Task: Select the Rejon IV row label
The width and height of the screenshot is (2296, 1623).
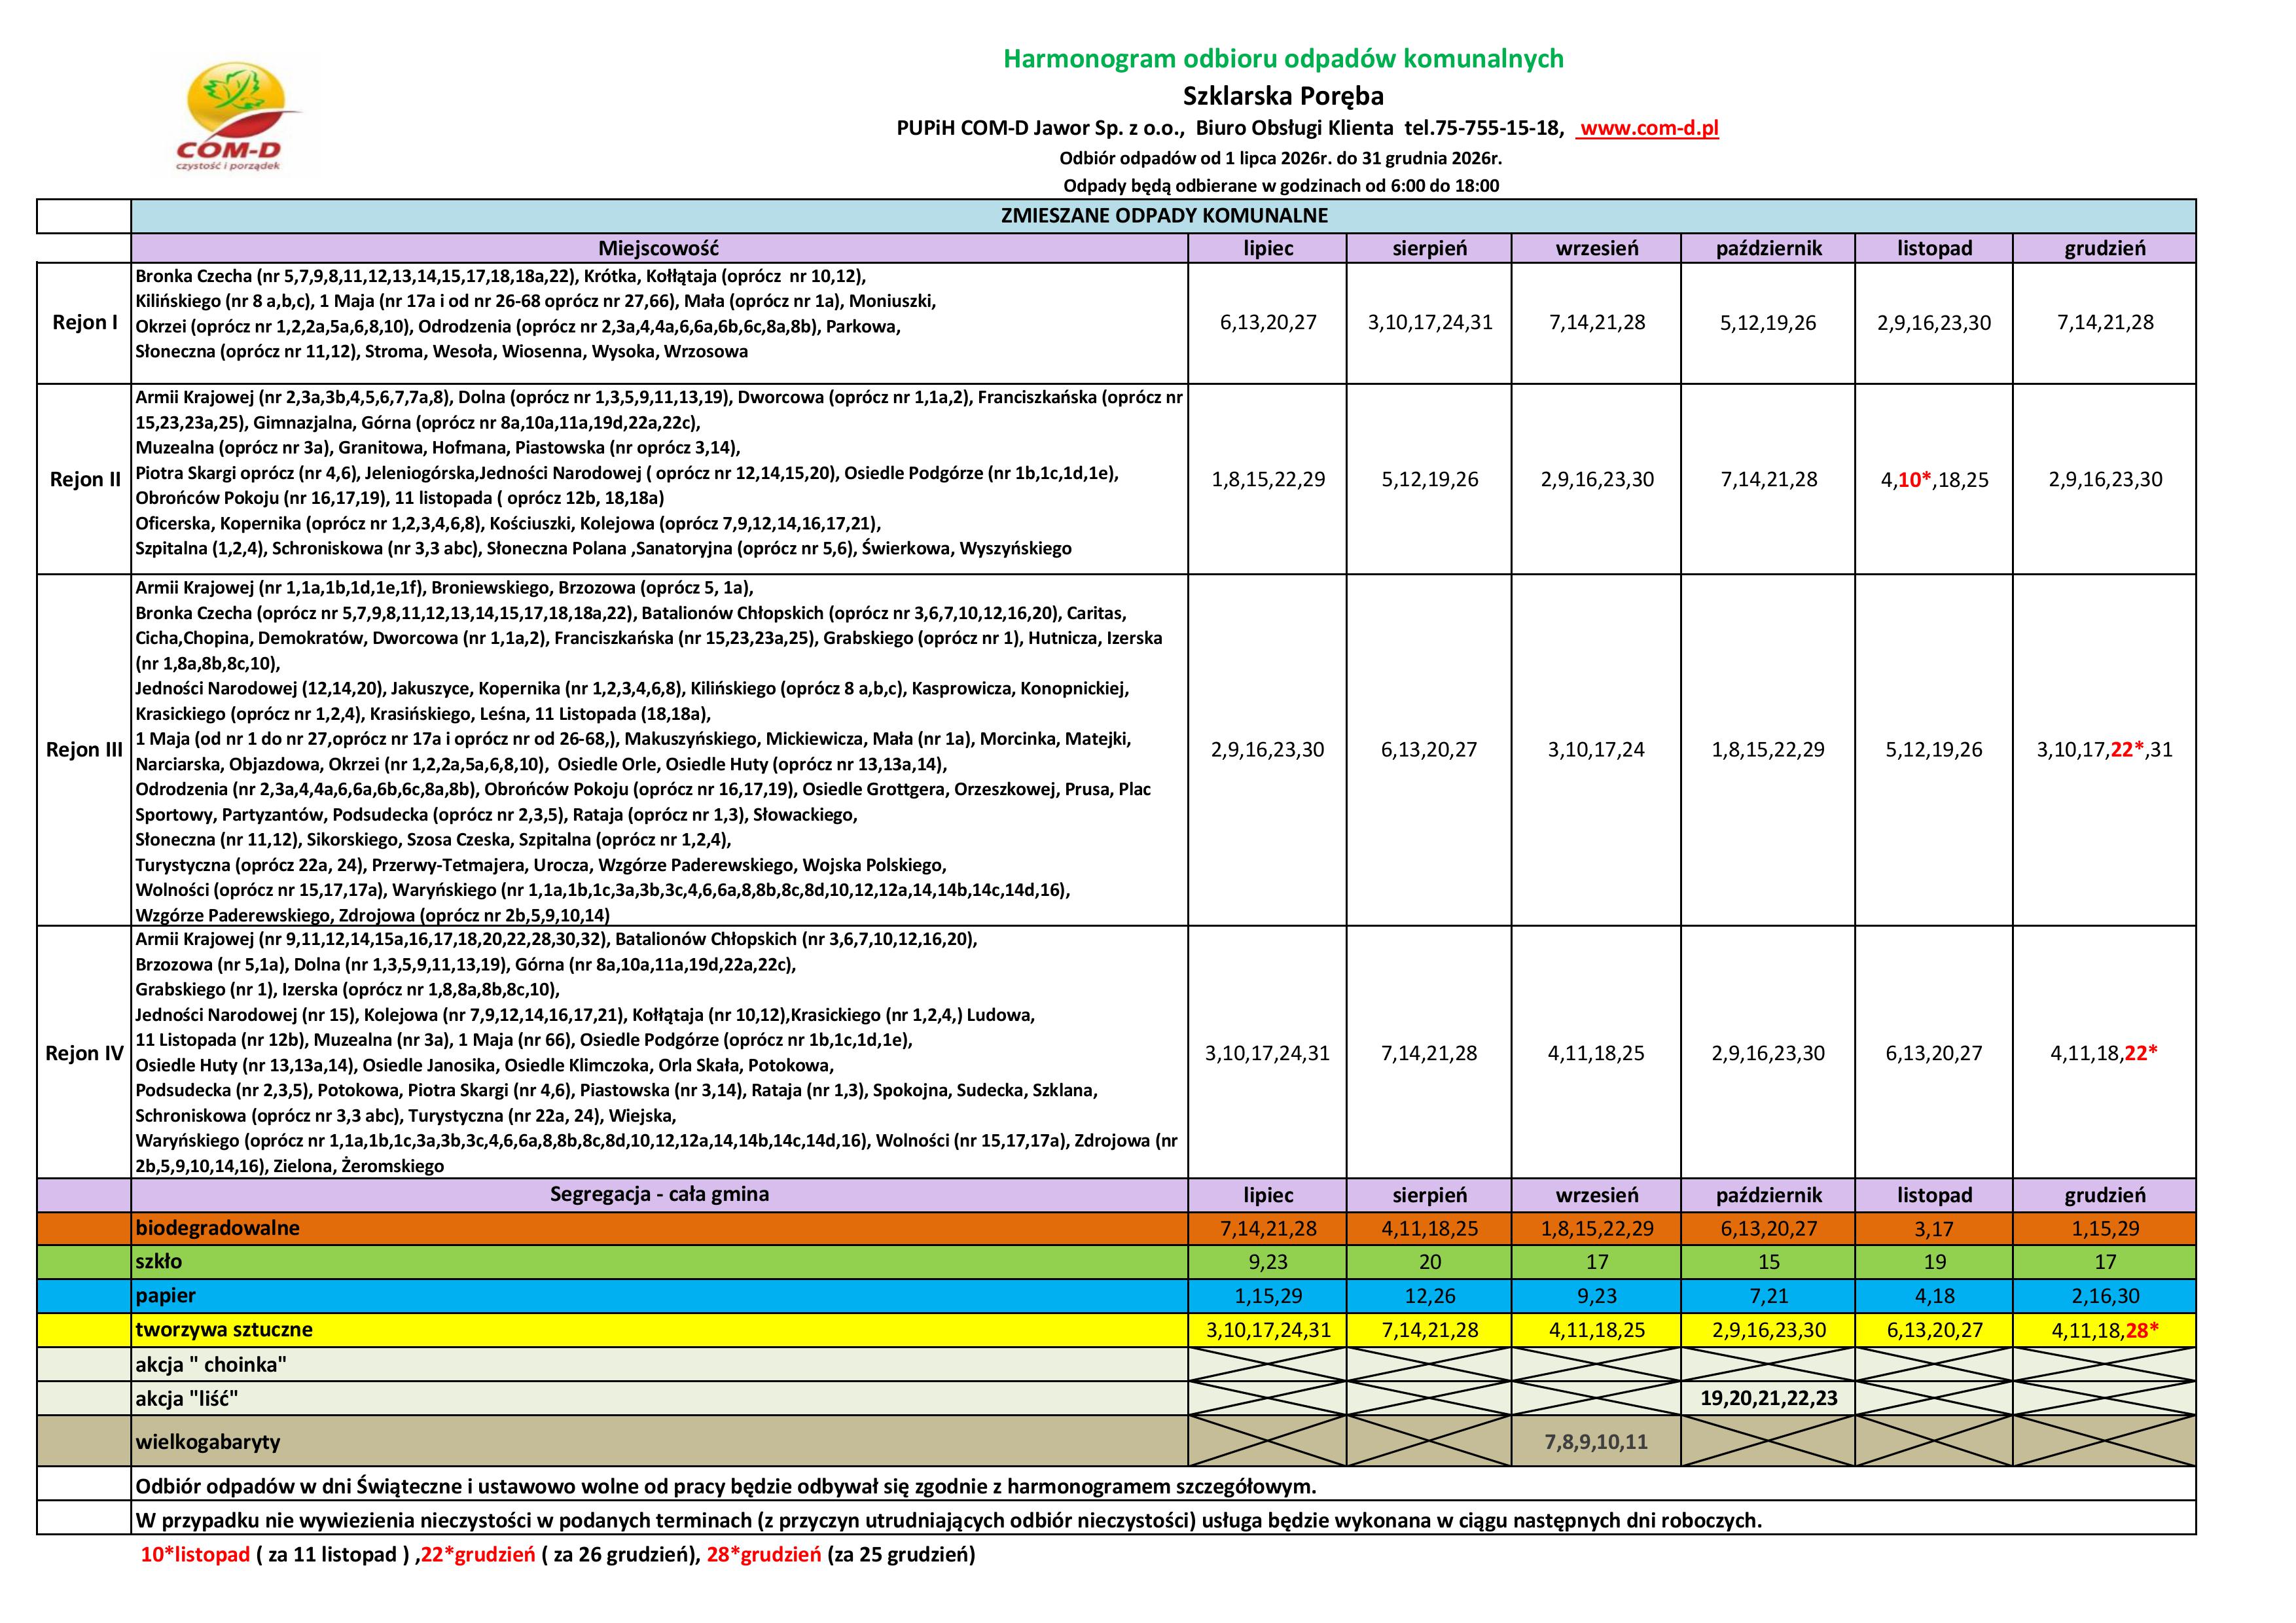Action: pyautogui.click(x=85, y=1053)
